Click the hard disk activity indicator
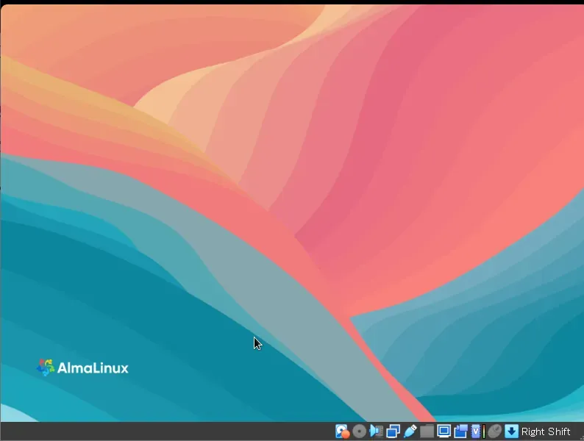Screen dimensions: 584x441 pyautogui.click(x=341, y=431)
